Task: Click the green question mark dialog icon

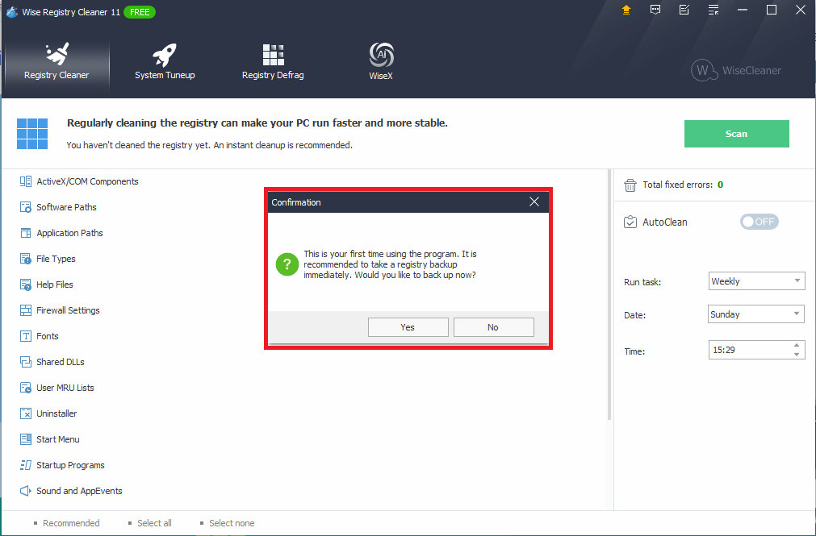Action: click(287, 264)
